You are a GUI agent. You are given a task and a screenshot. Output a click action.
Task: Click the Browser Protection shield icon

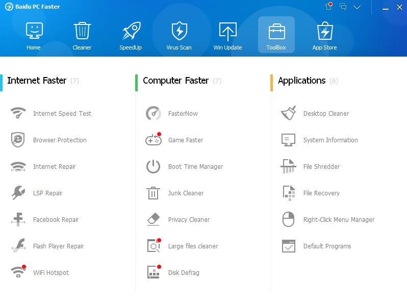pos(18,140)
